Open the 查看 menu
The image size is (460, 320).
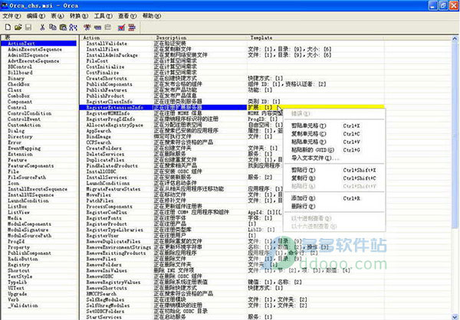tap(127, 16)
